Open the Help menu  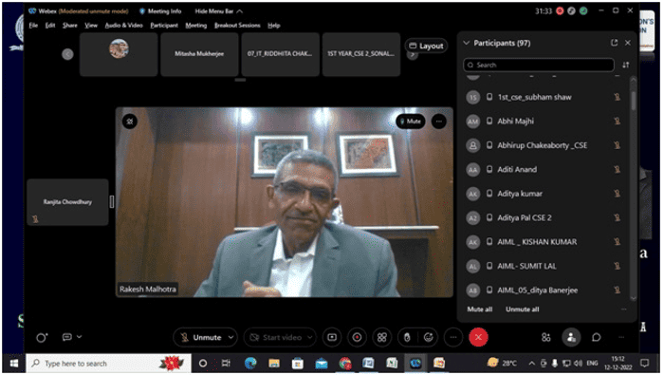click(274, 26)
